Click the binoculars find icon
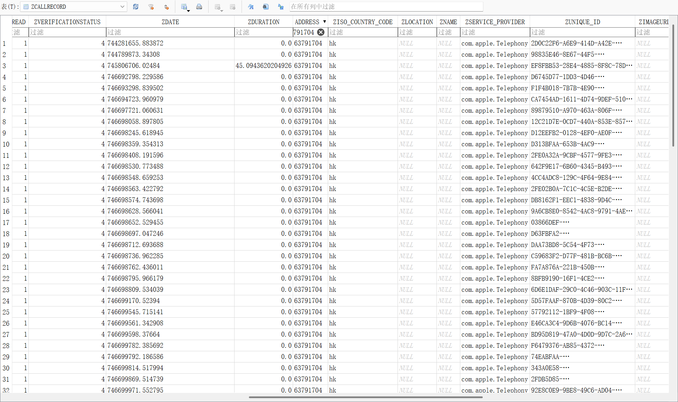 266,7
